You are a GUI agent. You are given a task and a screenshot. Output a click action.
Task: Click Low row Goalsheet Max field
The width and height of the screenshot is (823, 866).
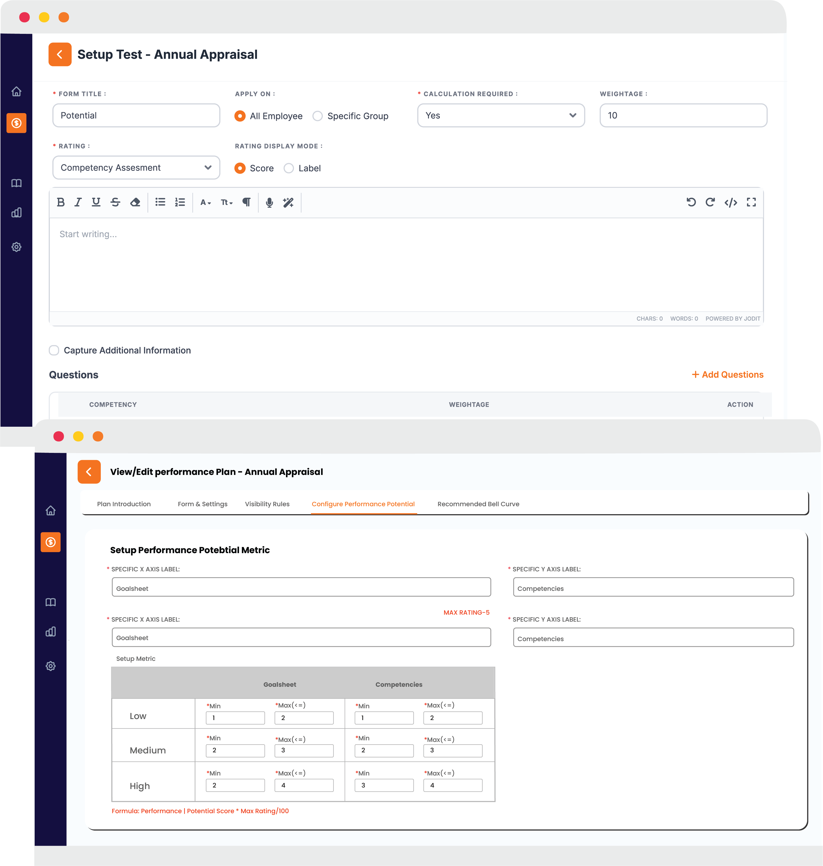click(304, 718)
